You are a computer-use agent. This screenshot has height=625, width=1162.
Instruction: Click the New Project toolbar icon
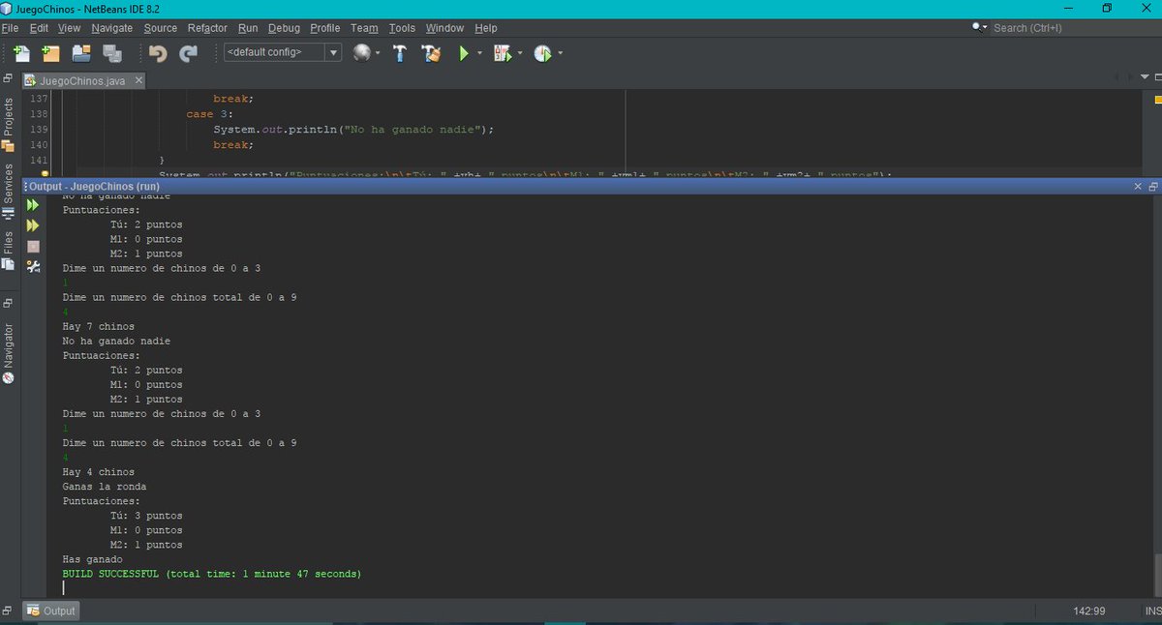[x=51, y=53]
